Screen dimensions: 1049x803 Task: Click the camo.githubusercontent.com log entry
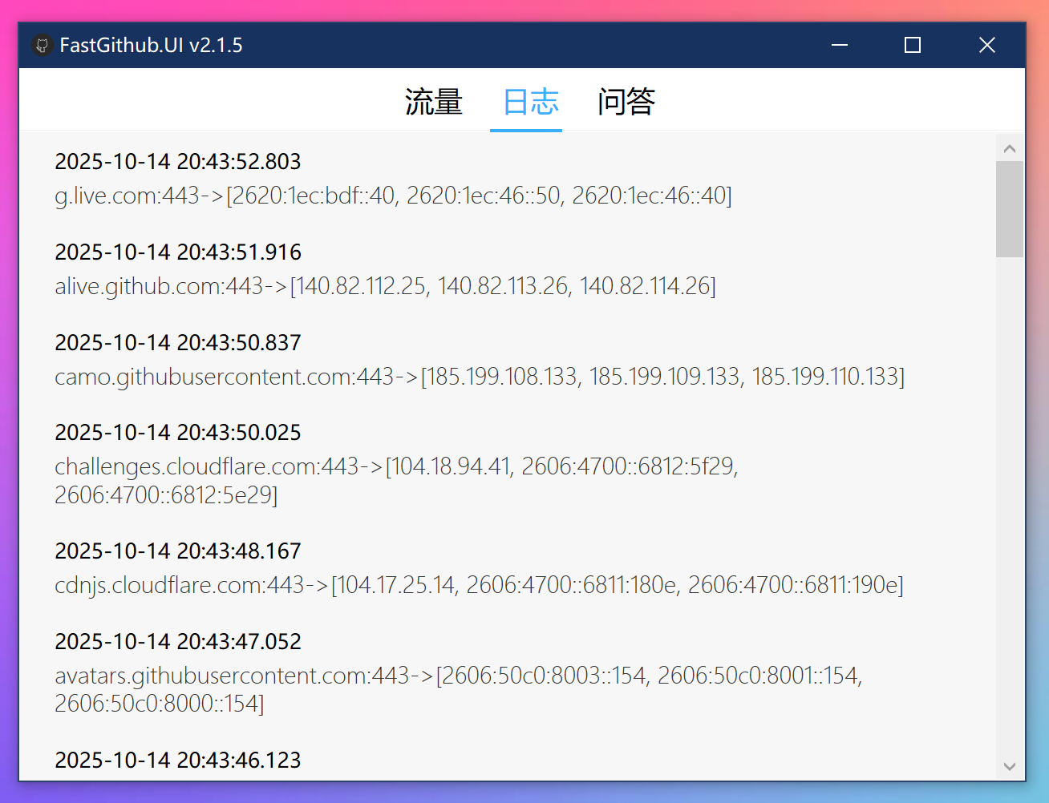pyautogui.click(x=479, y=377)
